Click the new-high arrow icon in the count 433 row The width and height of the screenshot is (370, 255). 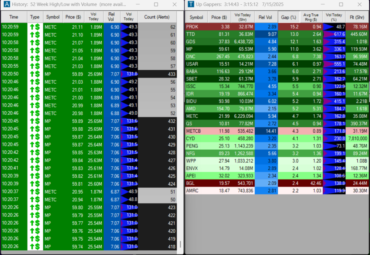click(35, 74)
